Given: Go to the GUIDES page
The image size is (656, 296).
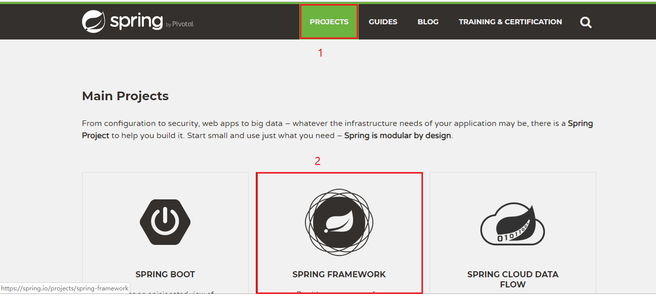Looking at the screenshot, I should [383, 22].
